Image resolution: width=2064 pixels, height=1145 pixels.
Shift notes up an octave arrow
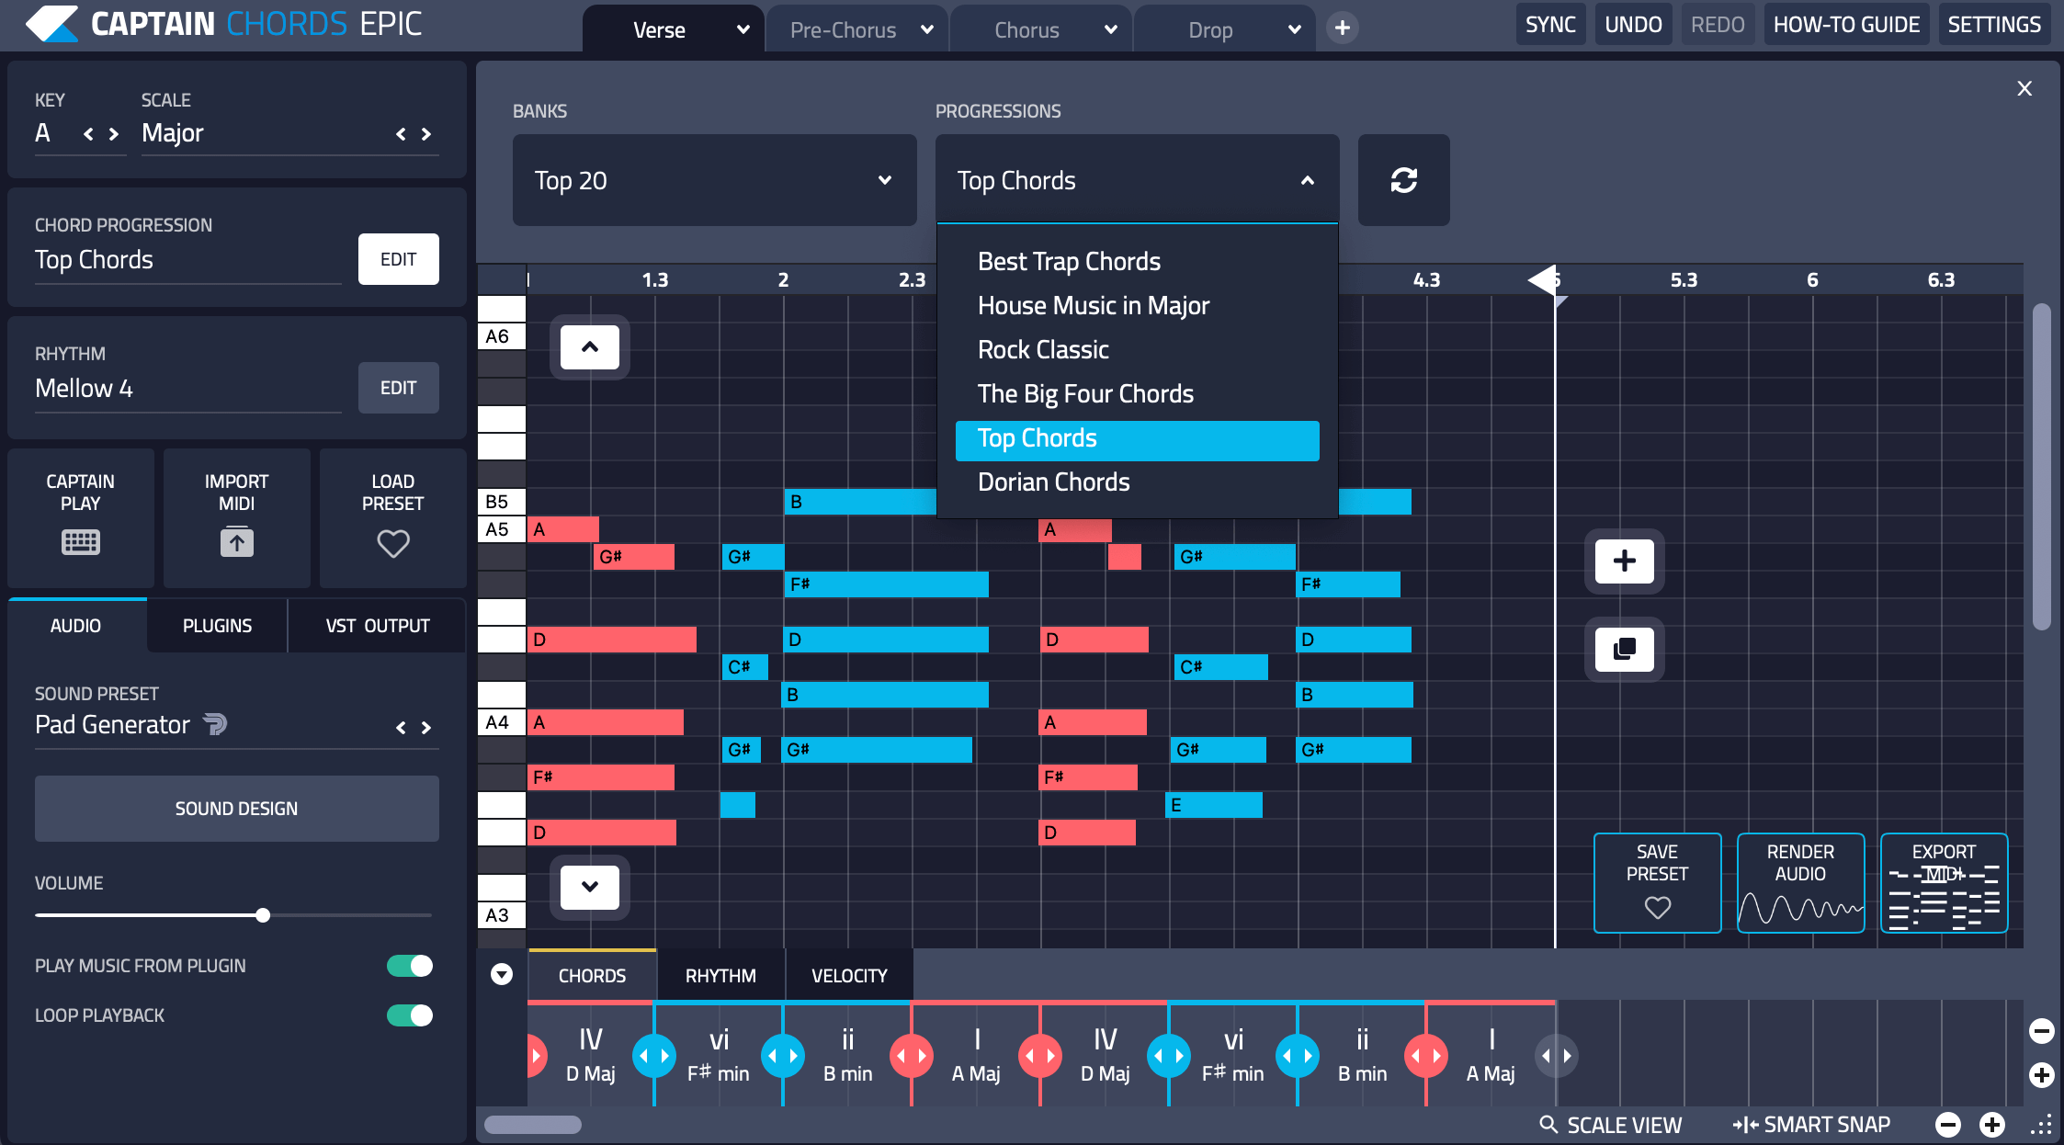click(590, 347)
